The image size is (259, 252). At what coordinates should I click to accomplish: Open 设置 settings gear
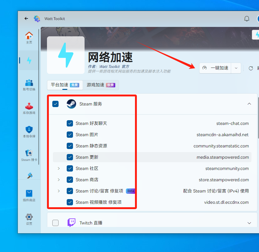[29, 219]
